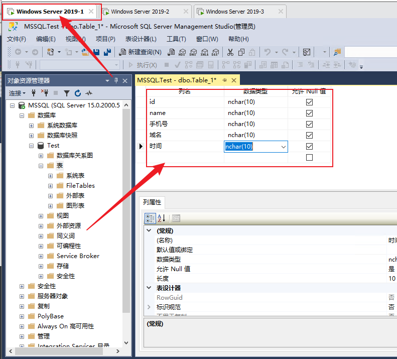Uncheck Allow Null for 时间 column
The image size is (397, 359).
tap(309, 147)
